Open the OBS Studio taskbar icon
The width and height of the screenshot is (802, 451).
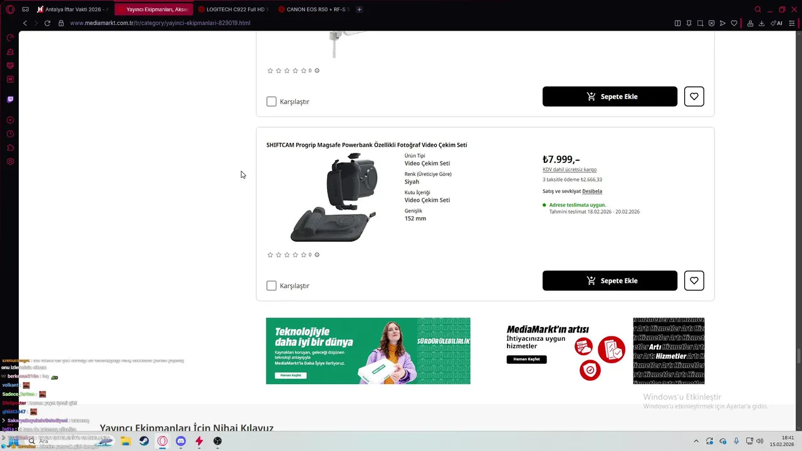tap(217, 441)
